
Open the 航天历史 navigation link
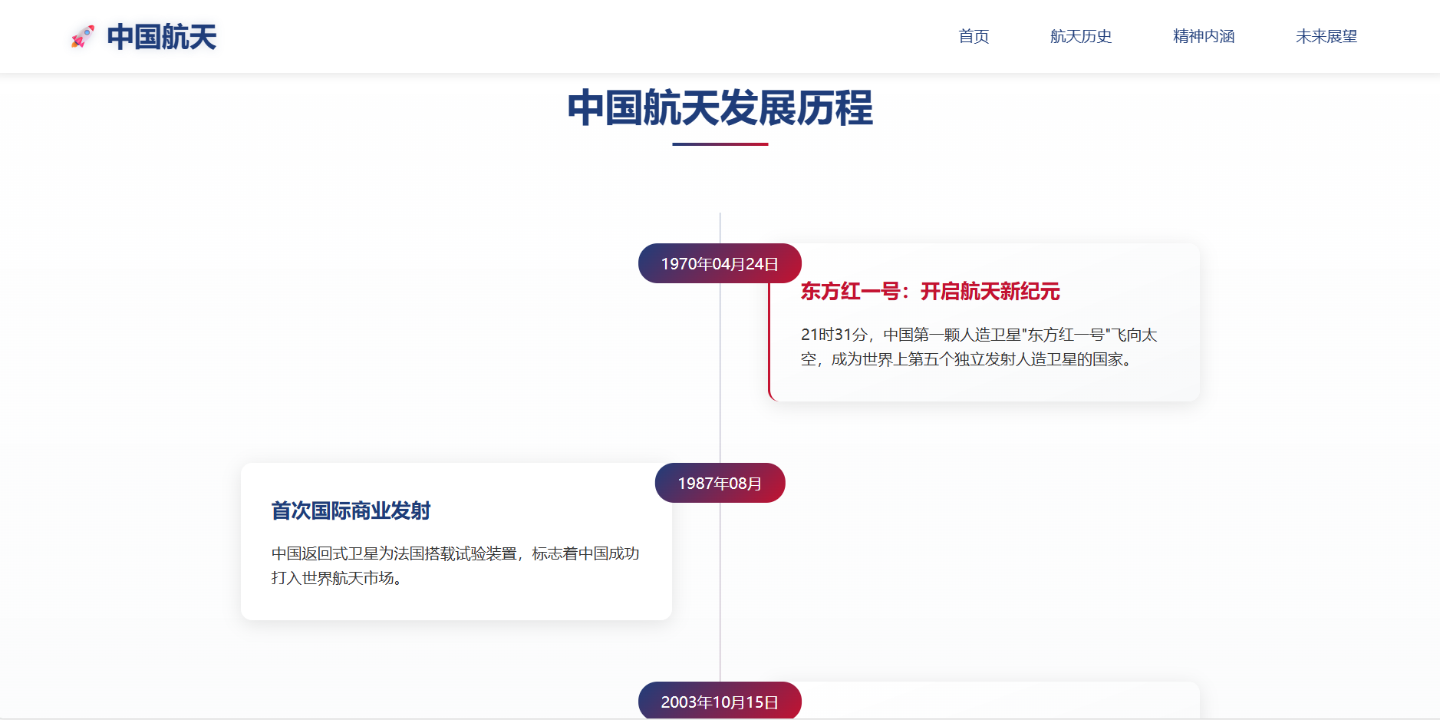pos(1080,36)
